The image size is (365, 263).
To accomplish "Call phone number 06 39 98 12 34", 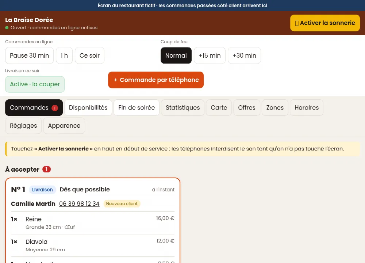I will 79,204.
